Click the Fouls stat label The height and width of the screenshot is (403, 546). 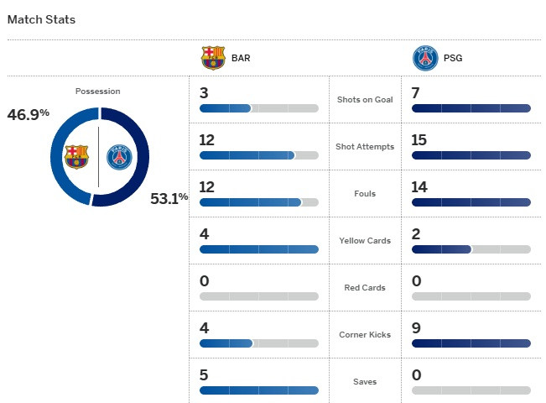click(365, 194)
